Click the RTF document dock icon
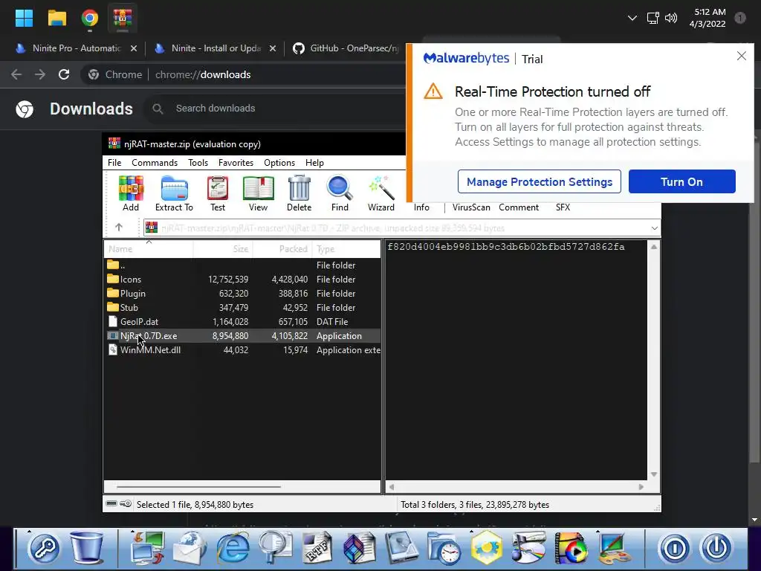Viewport: 761px width, 571px height. 317,548
